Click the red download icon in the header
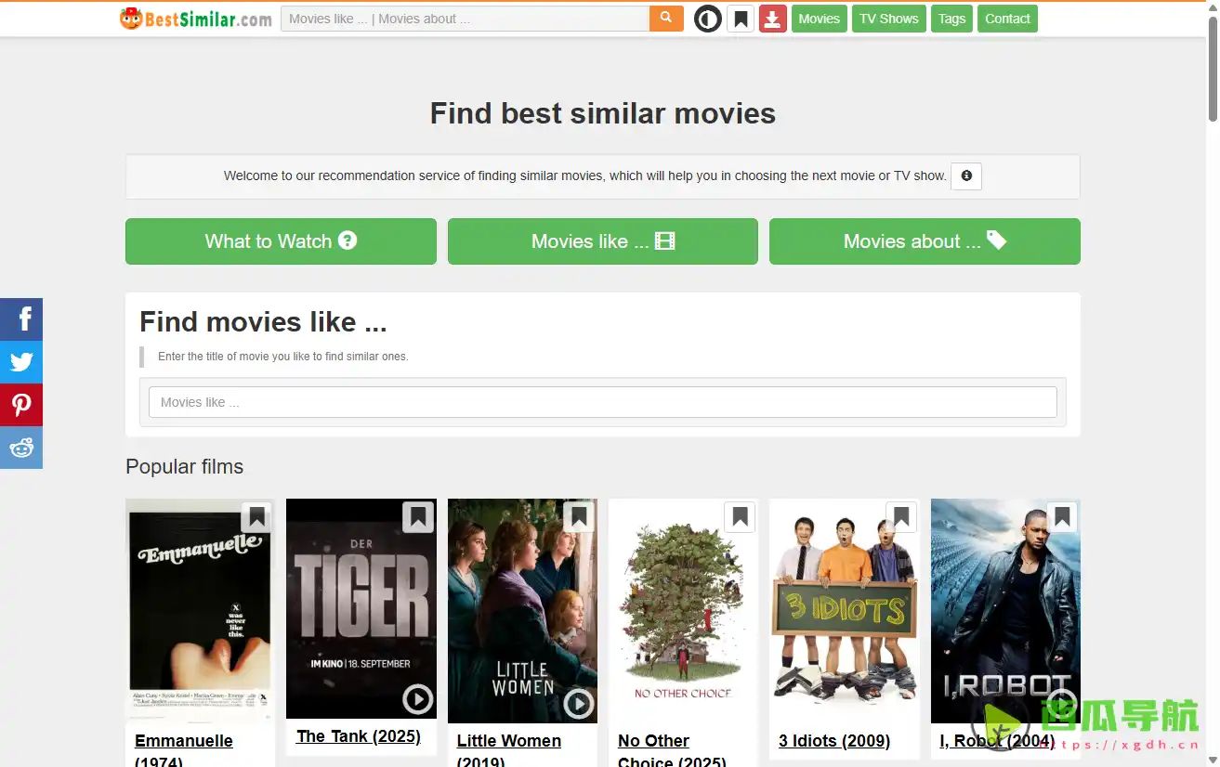 click(772, 18)
